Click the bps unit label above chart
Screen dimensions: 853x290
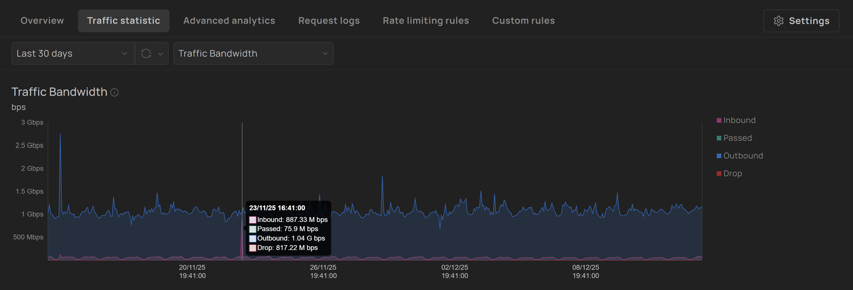[18, 107]
